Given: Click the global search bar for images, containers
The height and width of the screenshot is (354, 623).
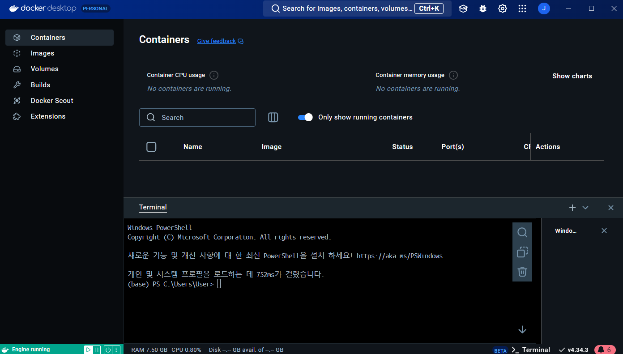Looking at the screenshot, I should click(x=357, y=9).
